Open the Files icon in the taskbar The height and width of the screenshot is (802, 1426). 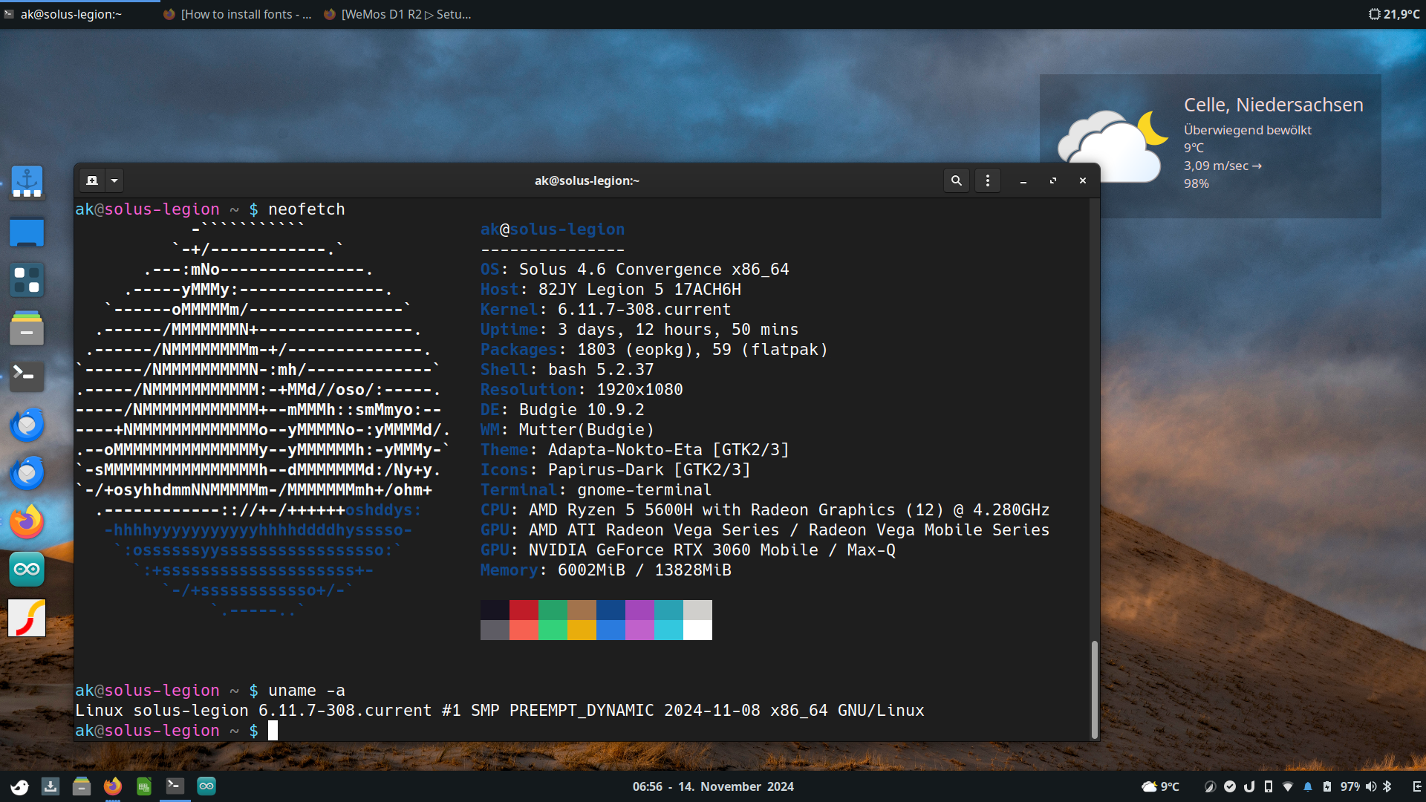pyautogui.click(x=81, y=786)
